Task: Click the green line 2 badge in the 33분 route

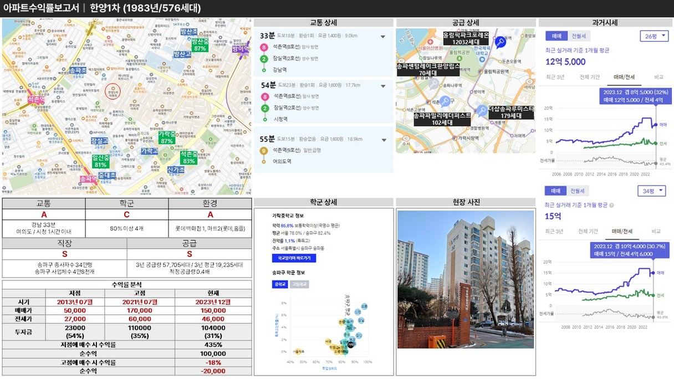Action: (x=264, y=59)
